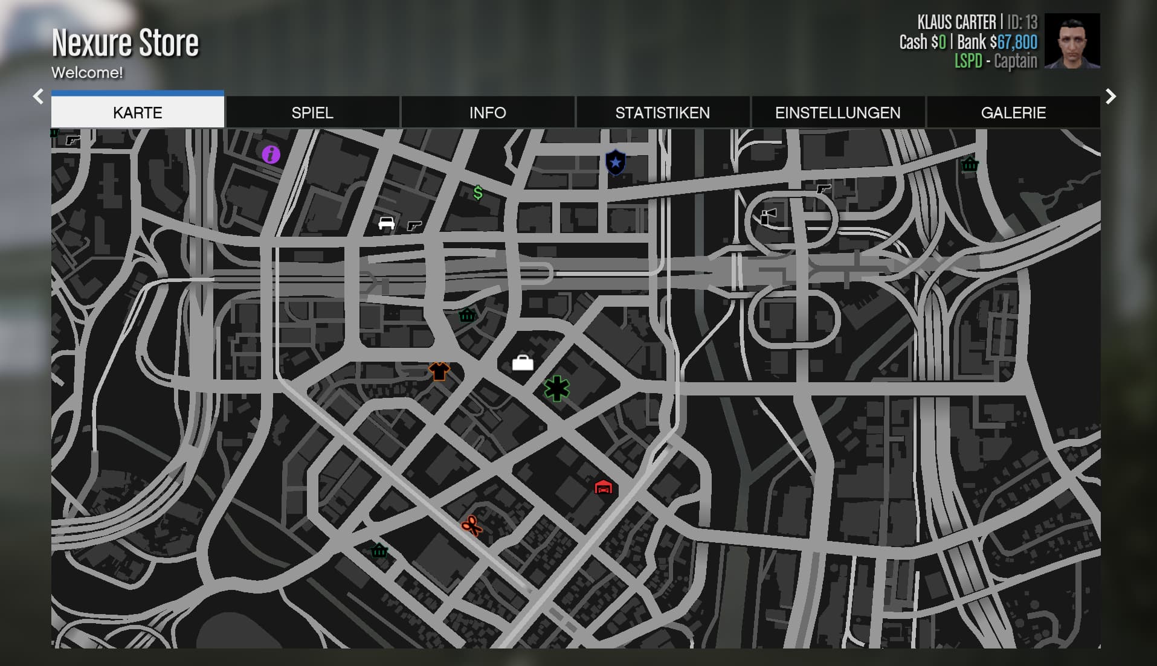Select the white briefcase job marker

[x=523, y=362]
